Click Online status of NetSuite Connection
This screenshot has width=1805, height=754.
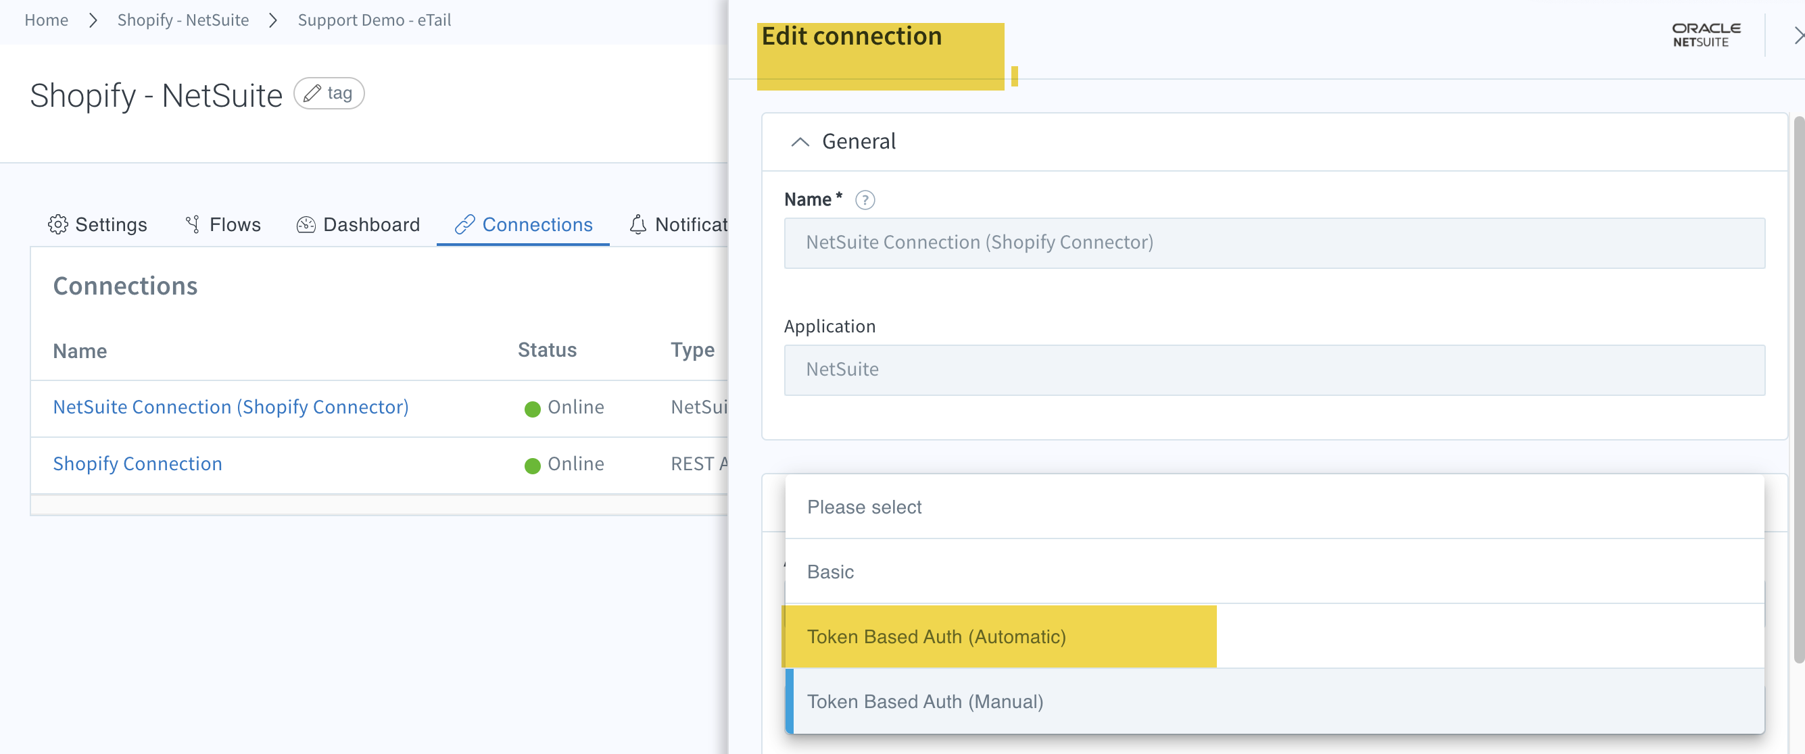tap(564, 407)
